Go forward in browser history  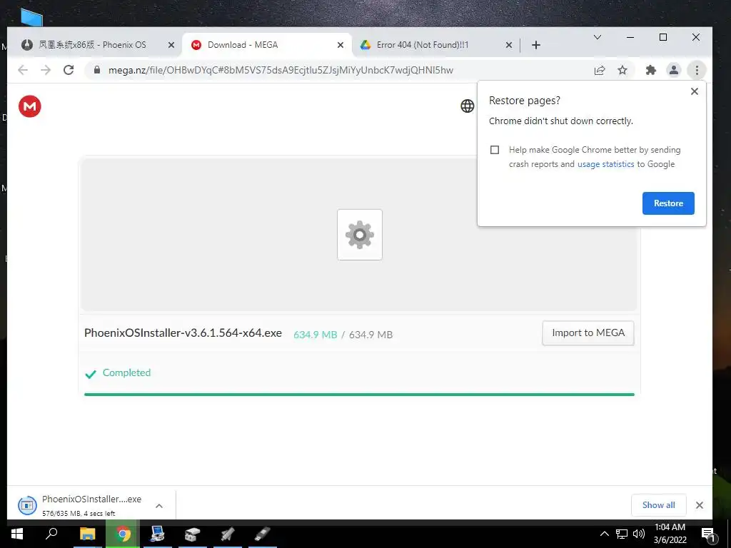[x=46, y=71]
